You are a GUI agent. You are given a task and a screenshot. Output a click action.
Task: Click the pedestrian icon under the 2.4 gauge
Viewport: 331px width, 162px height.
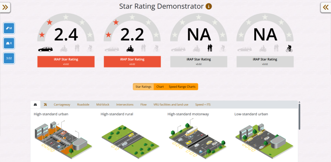[77, 48]
